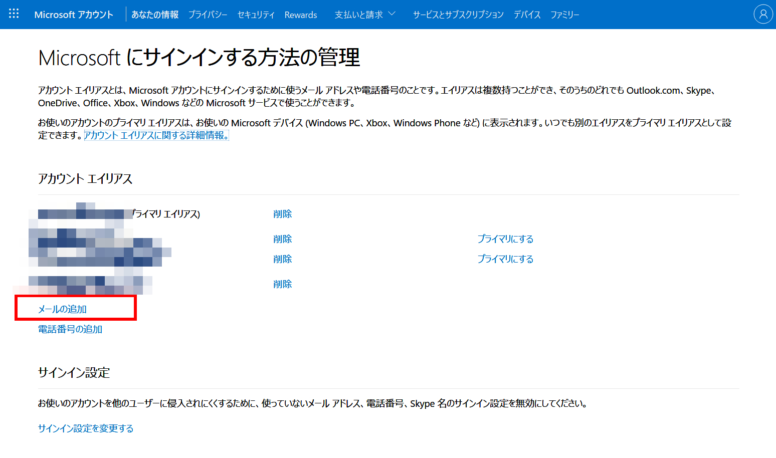Screen dimensions: 776x458
Task: Select サービスとサブスクリプション in the navigation bar
Action: 458,15
